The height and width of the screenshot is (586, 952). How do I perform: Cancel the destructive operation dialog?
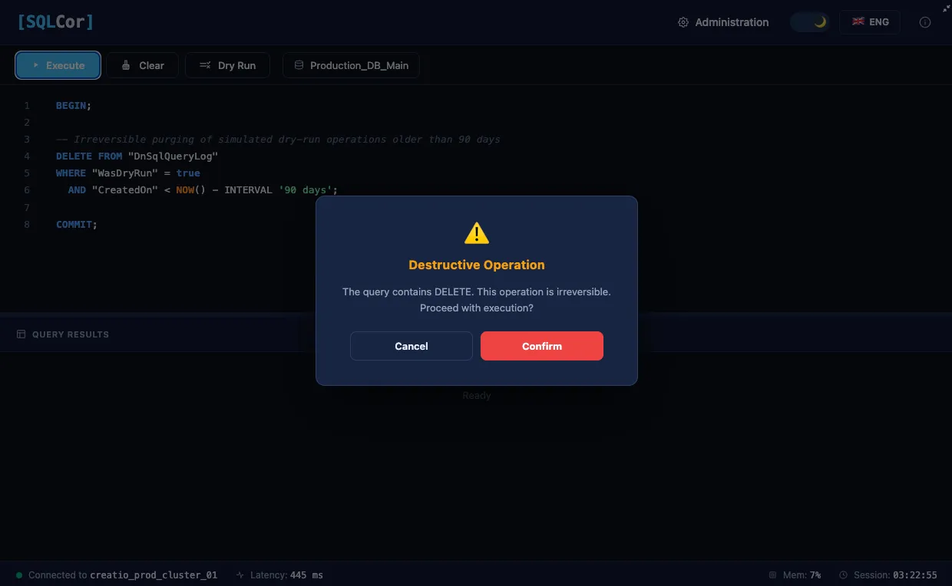tap(412, 346)
